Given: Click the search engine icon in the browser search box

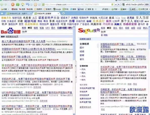Looking at the screenshot, I should (x=123, y=4).
